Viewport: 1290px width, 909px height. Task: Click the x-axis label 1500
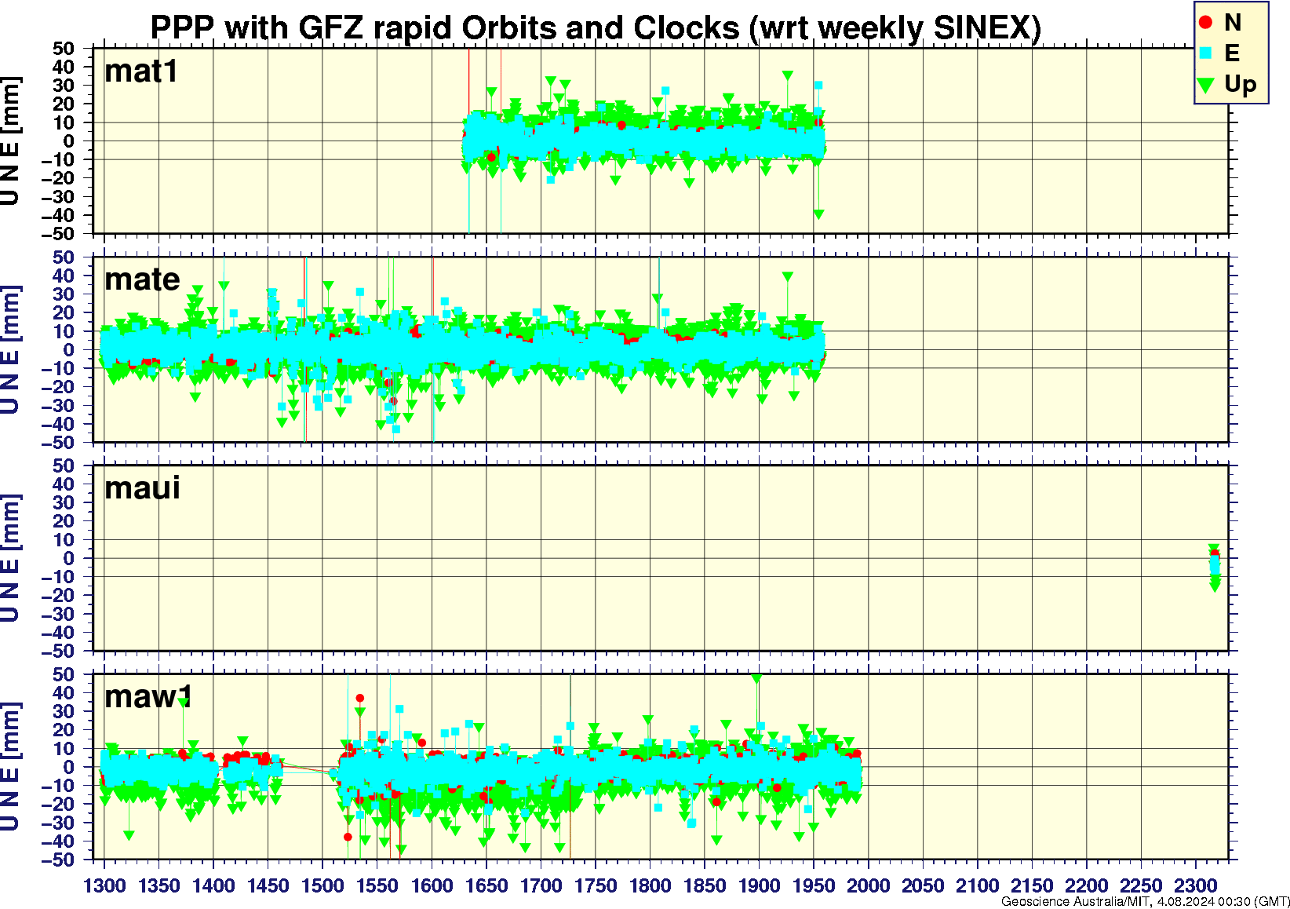(322, 885)
